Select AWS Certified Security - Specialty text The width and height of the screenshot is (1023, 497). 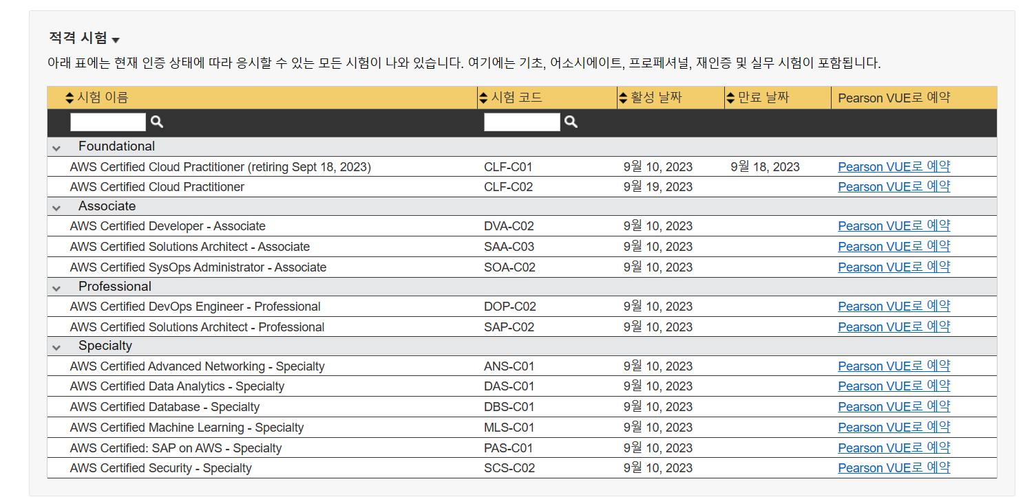(160, 468)
